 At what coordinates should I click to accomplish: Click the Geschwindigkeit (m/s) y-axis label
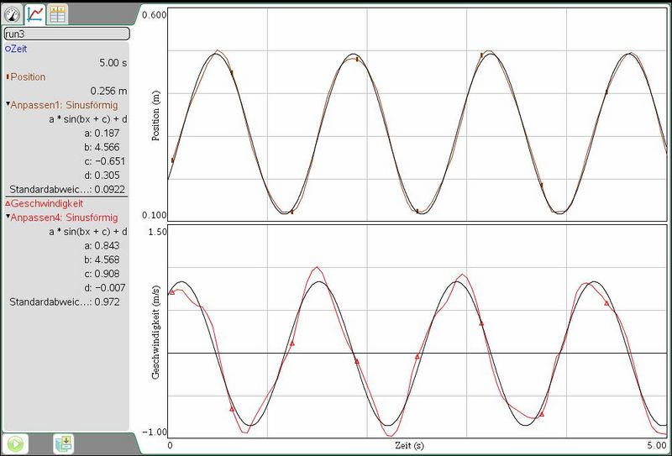pyautogui.click(x=156, y=331)
